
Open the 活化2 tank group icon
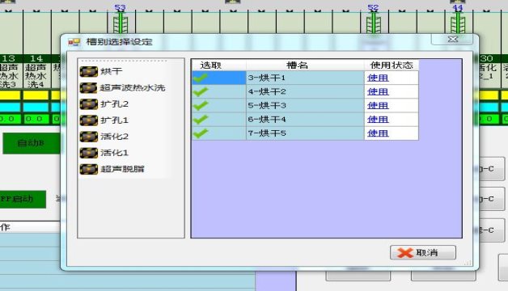(x=88, y=137)
